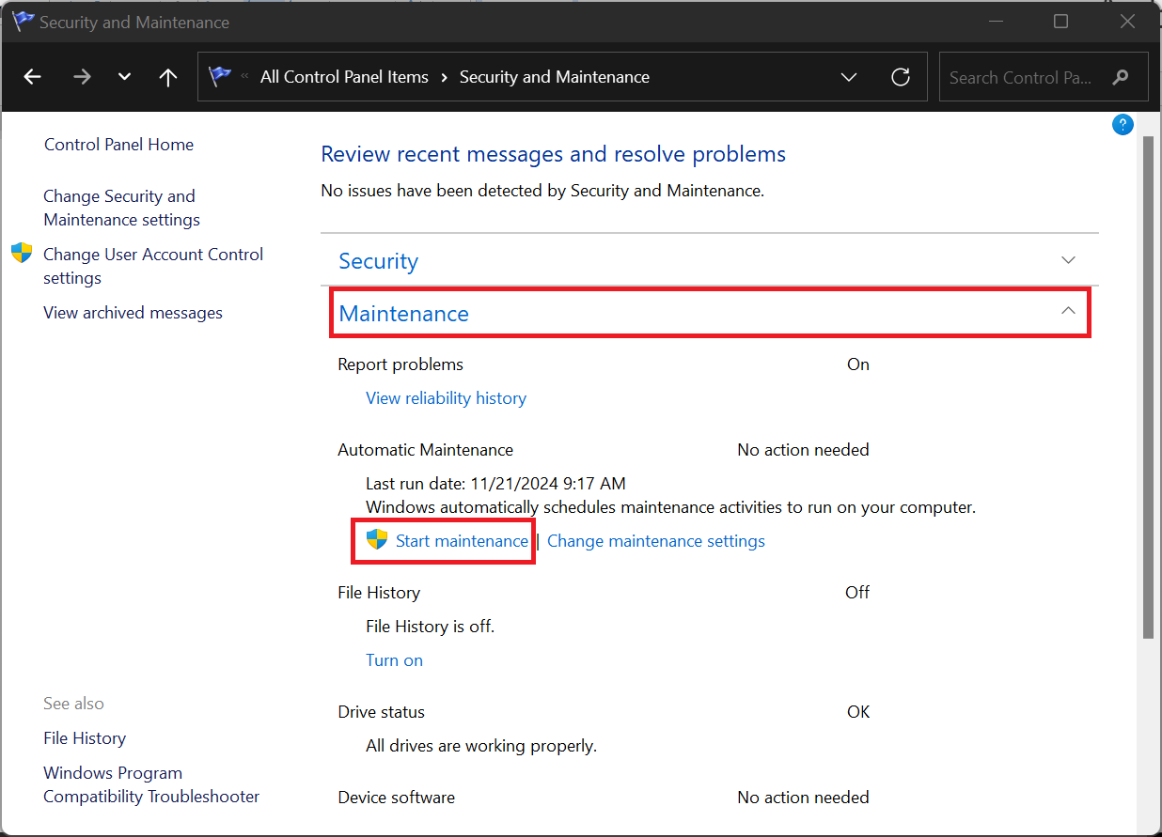The width and height of the screenshot is (1162, 837).
Task: Click 'File History is off.' text
Action: (x=430, y=626)
